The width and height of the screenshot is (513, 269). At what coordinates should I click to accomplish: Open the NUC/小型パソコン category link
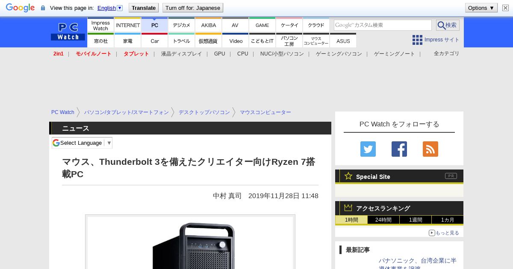[282, 54]
